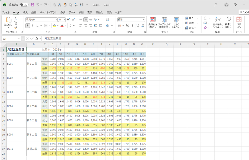Click the wrap text icon
This screenshot has height=160, width=249.
click(x=108, y=19)
